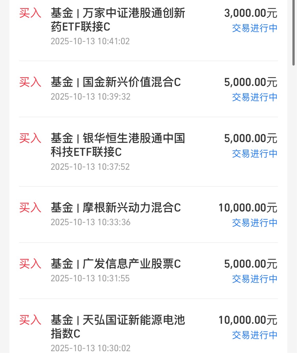Click the 10,000.00元 amount for 摩根新兴动力混合C
The height and width of the screenshot is (353, 297).
click(248, 208)
